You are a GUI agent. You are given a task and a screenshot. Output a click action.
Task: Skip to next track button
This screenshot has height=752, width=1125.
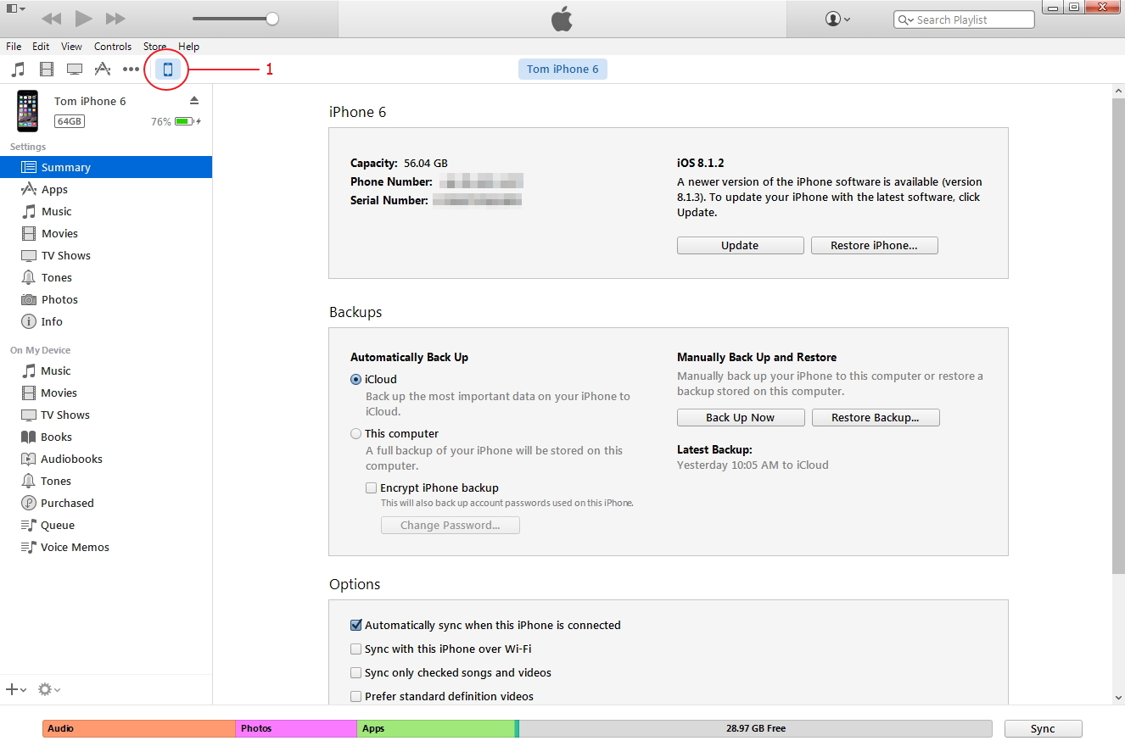coord(115,19)
